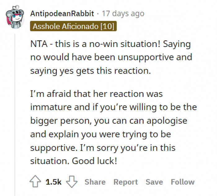Collapse the comment thread using the vertical line
The width and height of the screenshot is (217, 196).
(15, 109)
